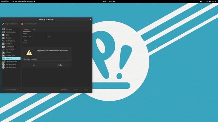218x122 pixels.
Task: Click the power icon in top bar
Action: click(x=213, y=1)
